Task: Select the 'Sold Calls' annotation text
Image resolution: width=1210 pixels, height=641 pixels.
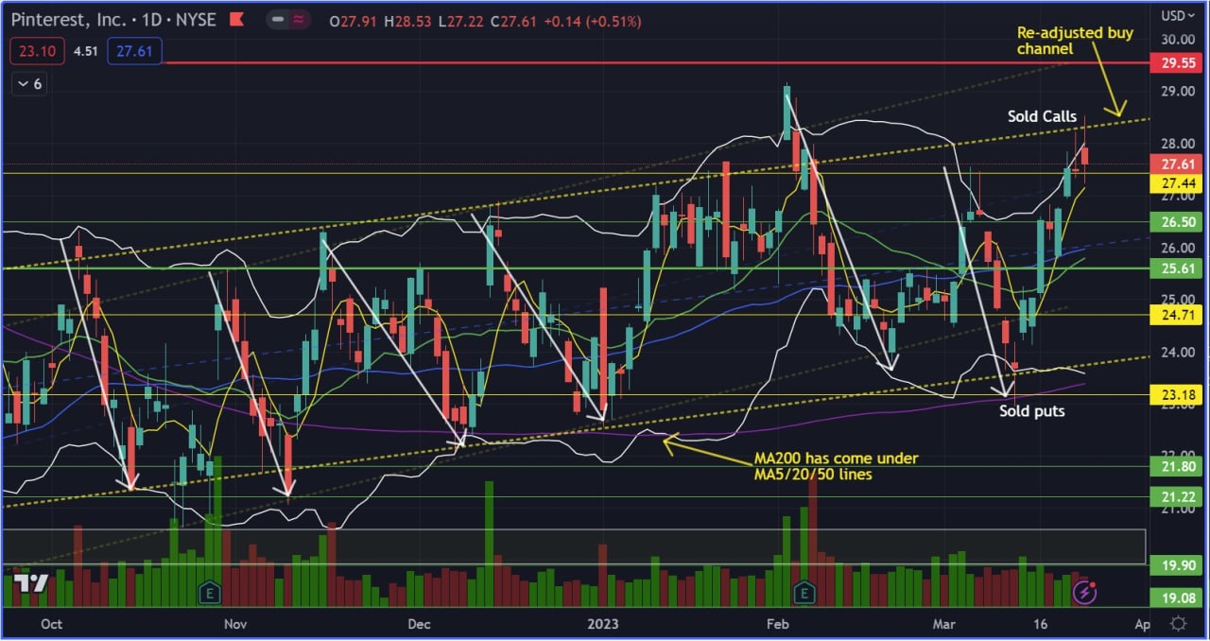Action: click(x=1042, y=116)
